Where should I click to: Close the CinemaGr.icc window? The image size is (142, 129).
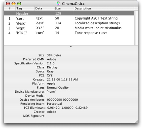[x=8, y=4]
